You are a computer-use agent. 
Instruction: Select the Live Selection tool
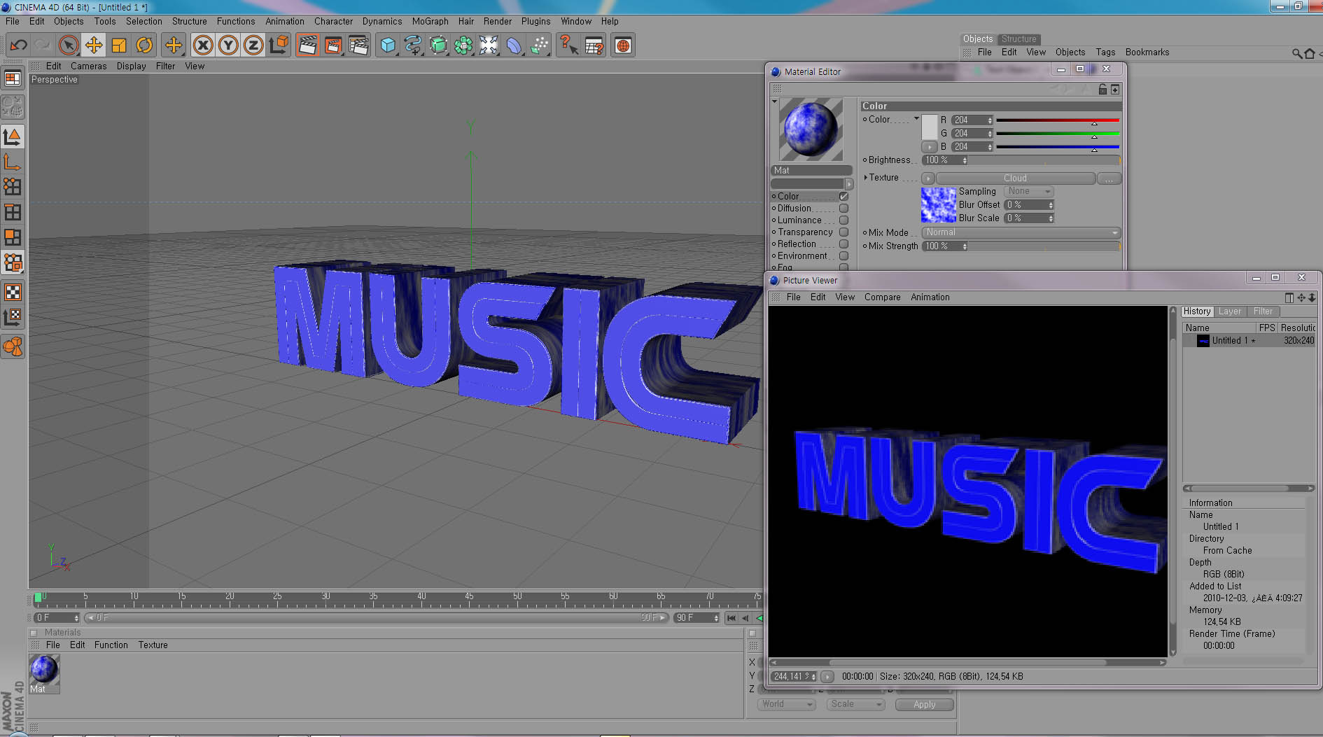pos(68,45)
